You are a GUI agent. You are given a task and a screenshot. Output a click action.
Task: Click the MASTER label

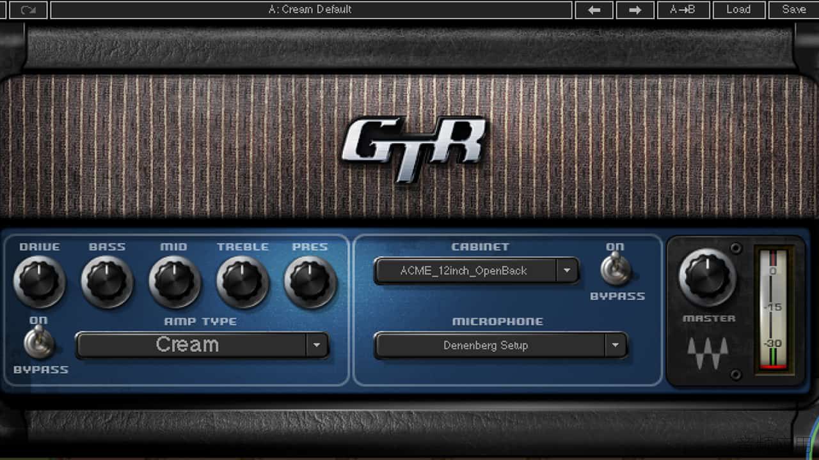coord(709,318)
